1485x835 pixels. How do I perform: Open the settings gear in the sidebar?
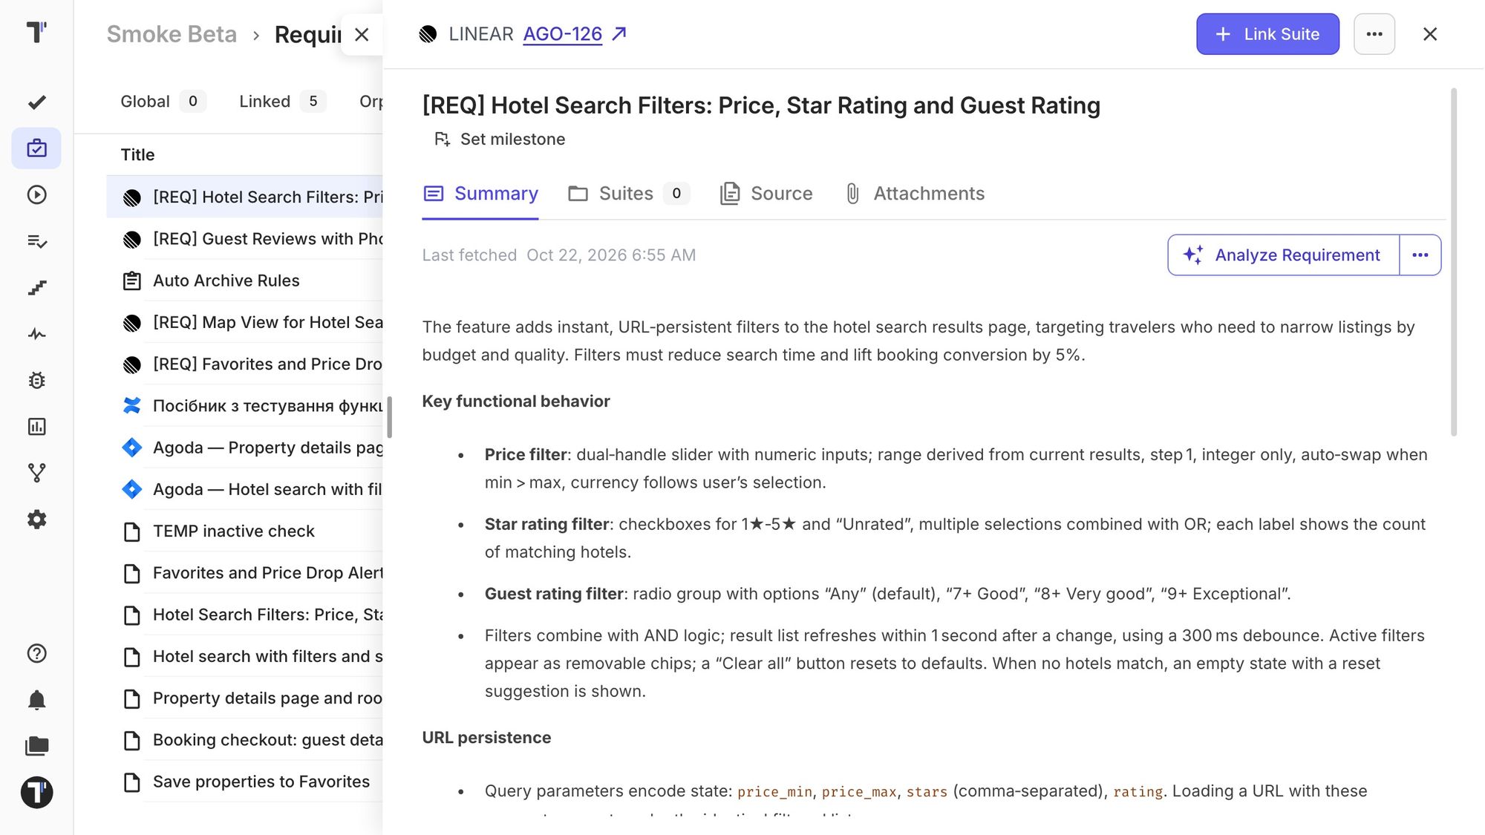click(x=36, y=520)
